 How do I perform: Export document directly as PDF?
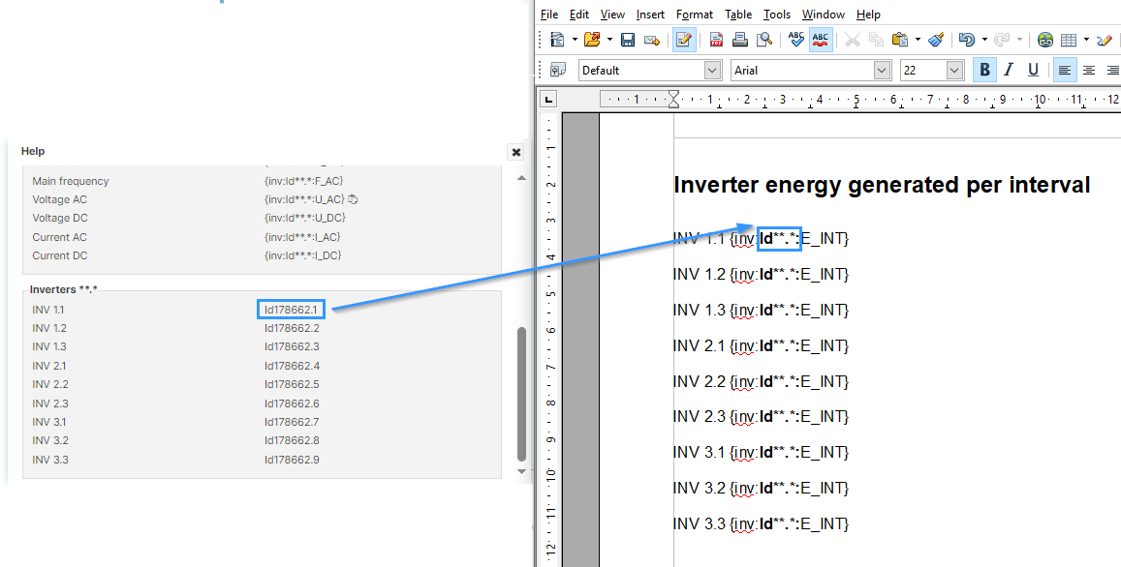(715, 40)
